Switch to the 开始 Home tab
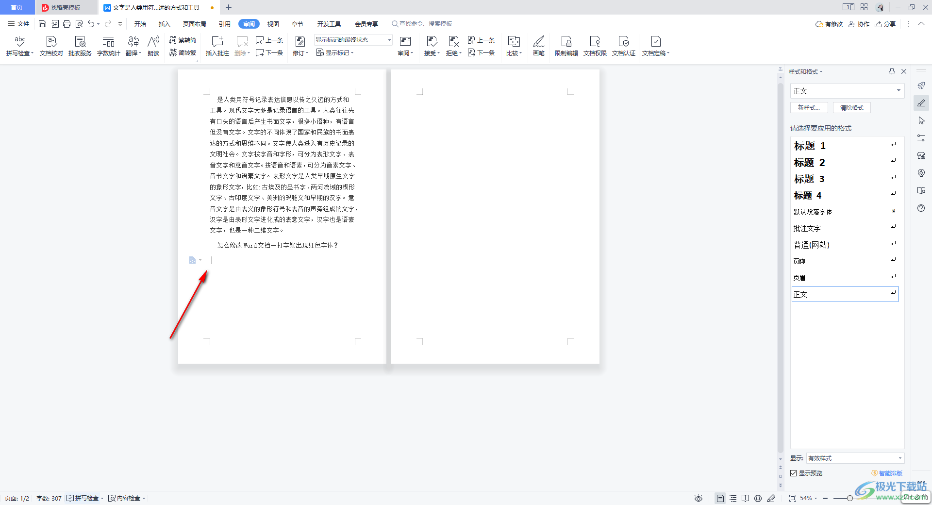 pyautogui.click(x=140, y=24)
